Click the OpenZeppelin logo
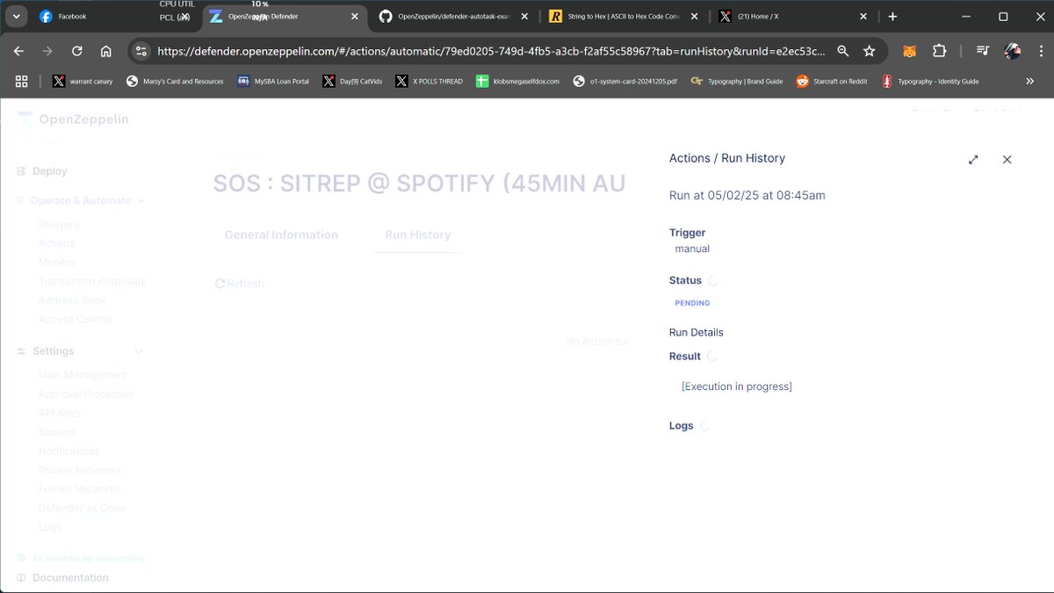1054x593 pixels. pyautogui.click(x=74, y=120)
